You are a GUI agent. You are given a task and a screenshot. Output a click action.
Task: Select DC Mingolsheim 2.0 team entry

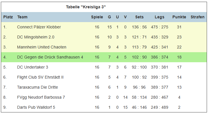tap(36, 37)
